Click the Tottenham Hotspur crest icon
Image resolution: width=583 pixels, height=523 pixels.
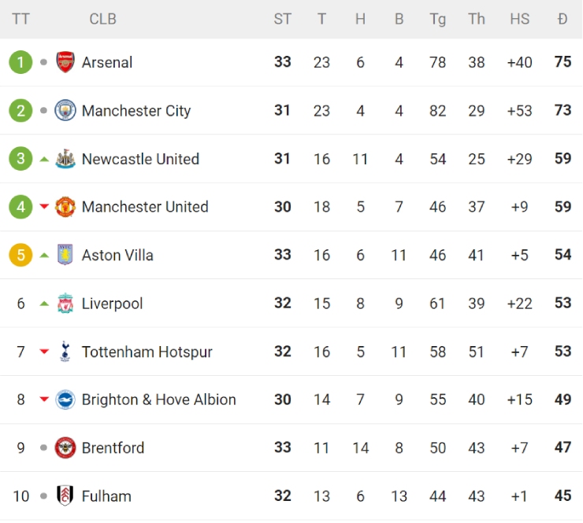pos(65,352)
